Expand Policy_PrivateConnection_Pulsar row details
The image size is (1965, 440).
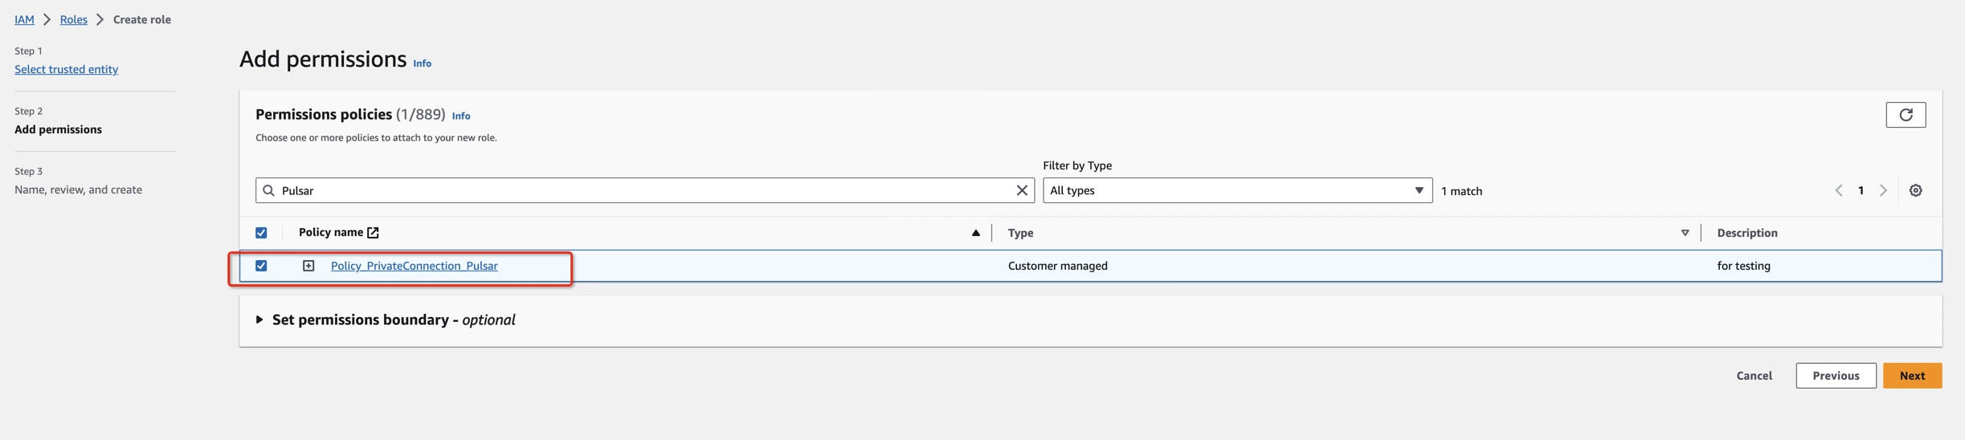[x=308, y=266]
